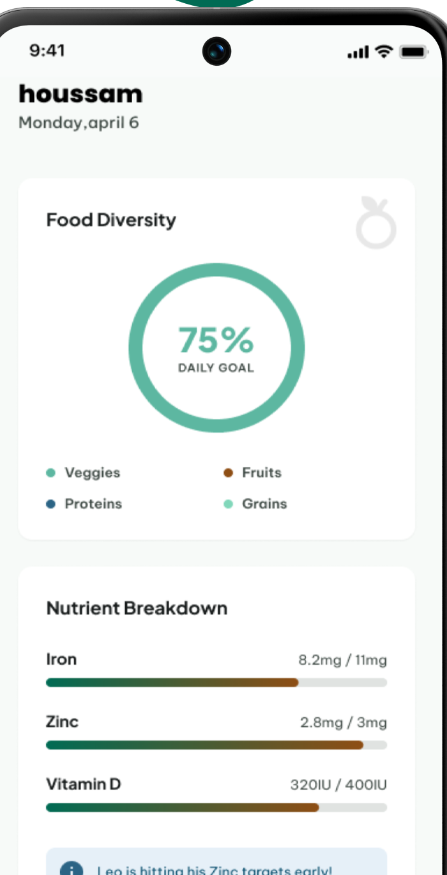Tap the Wi-Fi icon in the status bar
This screenshot has width=447, height=875.
(x=384, y=52)
